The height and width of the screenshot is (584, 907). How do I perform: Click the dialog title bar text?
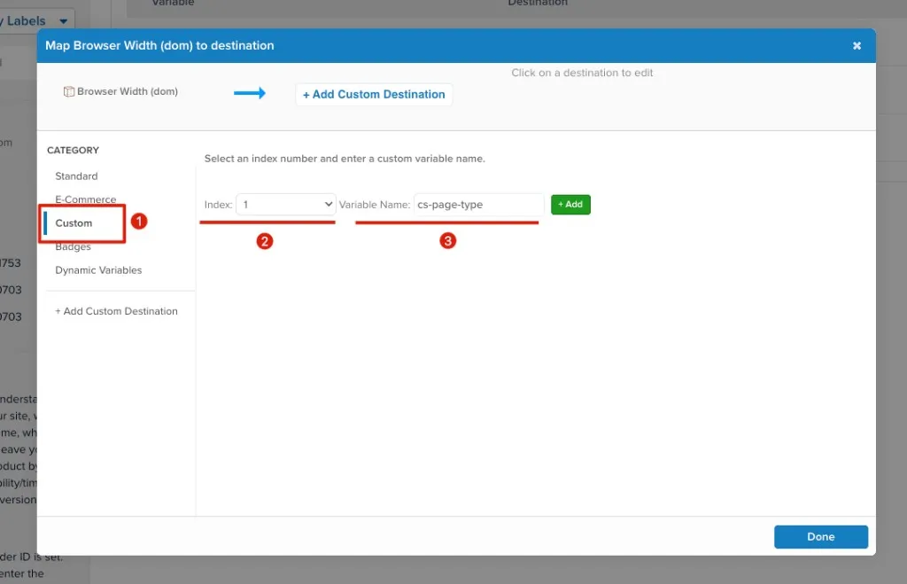pos(159,45)
